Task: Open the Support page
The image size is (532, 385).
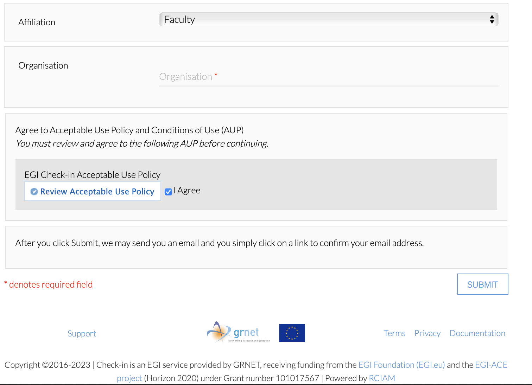Action: 82,333
